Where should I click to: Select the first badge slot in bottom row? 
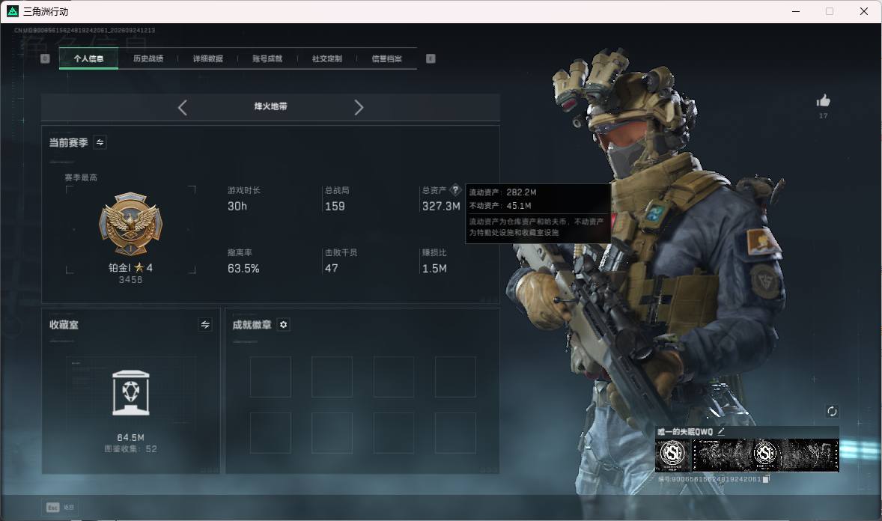(270, 433)
